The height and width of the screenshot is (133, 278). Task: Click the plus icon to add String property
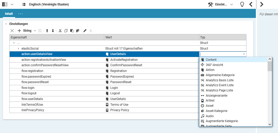19,31
